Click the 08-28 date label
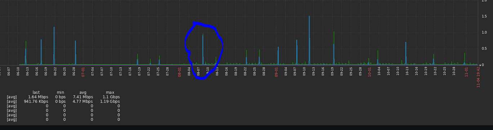The width and height of the screenshot is (493, 130). point(264,71)
